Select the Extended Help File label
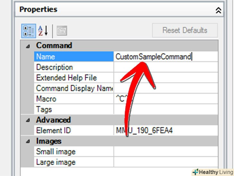 67,78
